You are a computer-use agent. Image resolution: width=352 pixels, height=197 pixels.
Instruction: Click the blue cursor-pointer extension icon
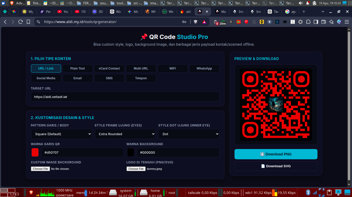[270, 22]
